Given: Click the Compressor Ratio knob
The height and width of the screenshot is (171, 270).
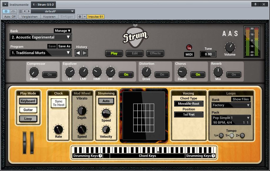Looking at the screenshot, I should coord(34,72).
